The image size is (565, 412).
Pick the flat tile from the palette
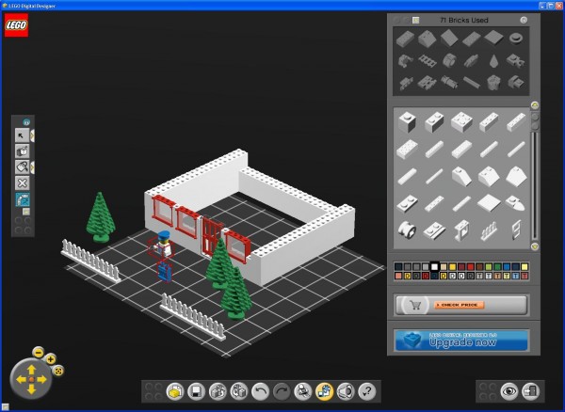[x=489, y=203]
